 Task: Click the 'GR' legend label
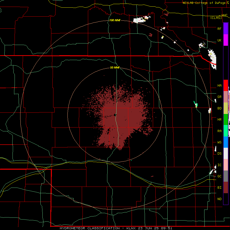click(x=219, y=97)
